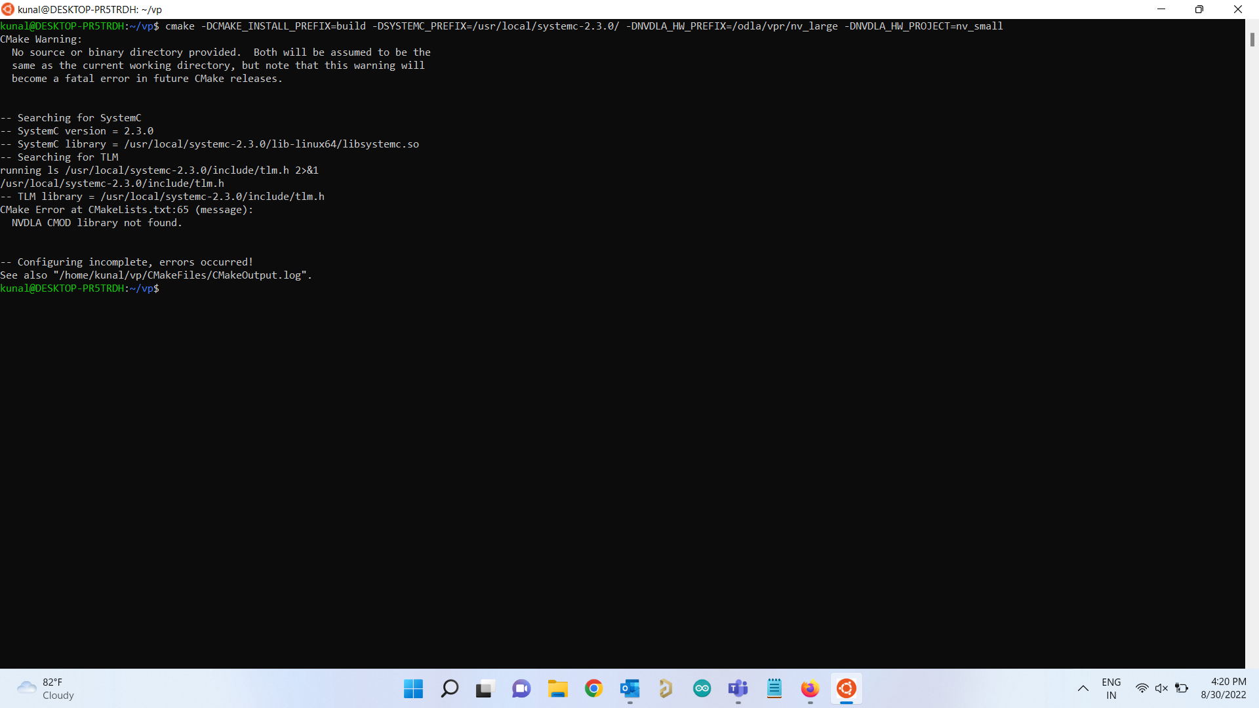Launch Firefox browser

tap(810, 688)
